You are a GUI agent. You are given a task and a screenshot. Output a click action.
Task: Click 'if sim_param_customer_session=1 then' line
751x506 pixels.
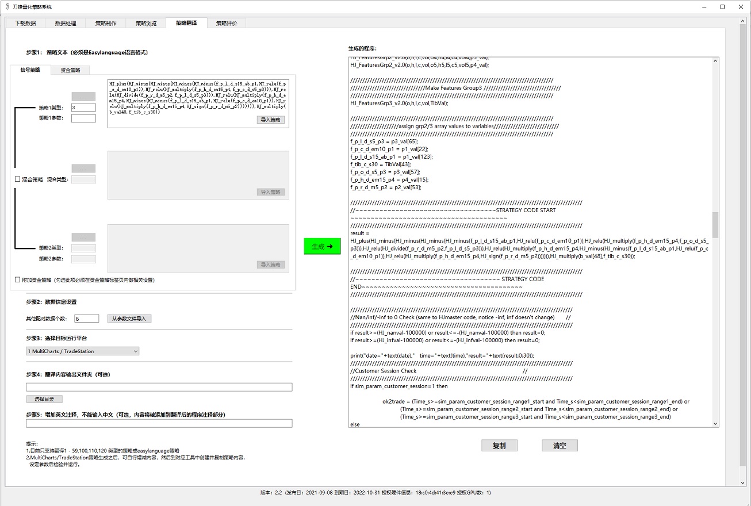(x=399, y=386)
